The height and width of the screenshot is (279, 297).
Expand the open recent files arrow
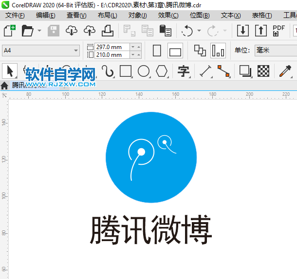click(x=39, y=31)
